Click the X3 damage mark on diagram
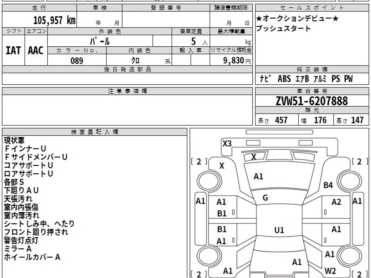The image size is (371, 278). [x=227, y=143]
